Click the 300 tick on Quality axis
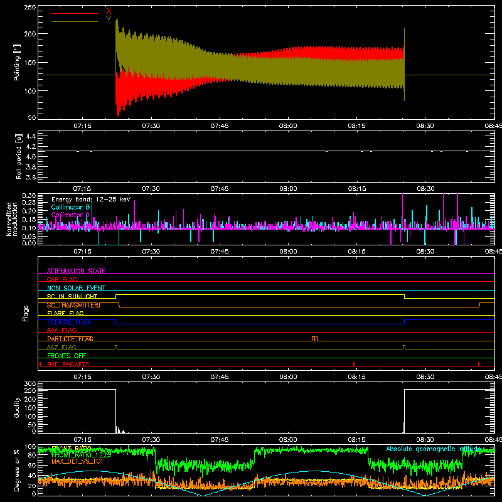 [x=30, y=384]
